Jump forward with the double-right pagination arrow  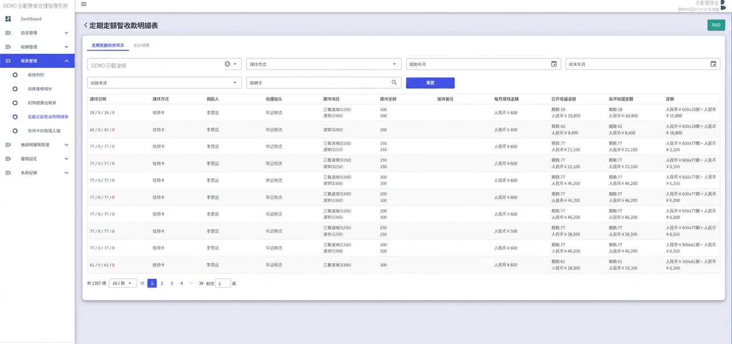[x=201, y=283]
